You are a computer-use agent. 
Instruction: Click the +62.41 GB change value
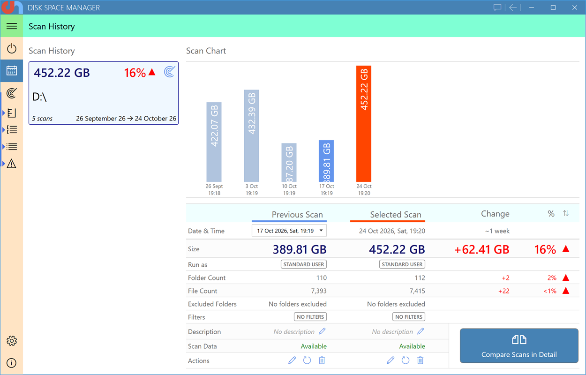(481, 250)
